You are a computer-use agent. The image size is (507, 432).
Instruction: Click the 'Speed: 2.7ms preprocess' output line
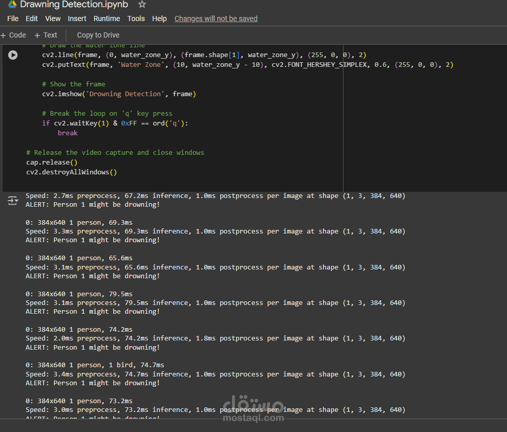point(215,196)
